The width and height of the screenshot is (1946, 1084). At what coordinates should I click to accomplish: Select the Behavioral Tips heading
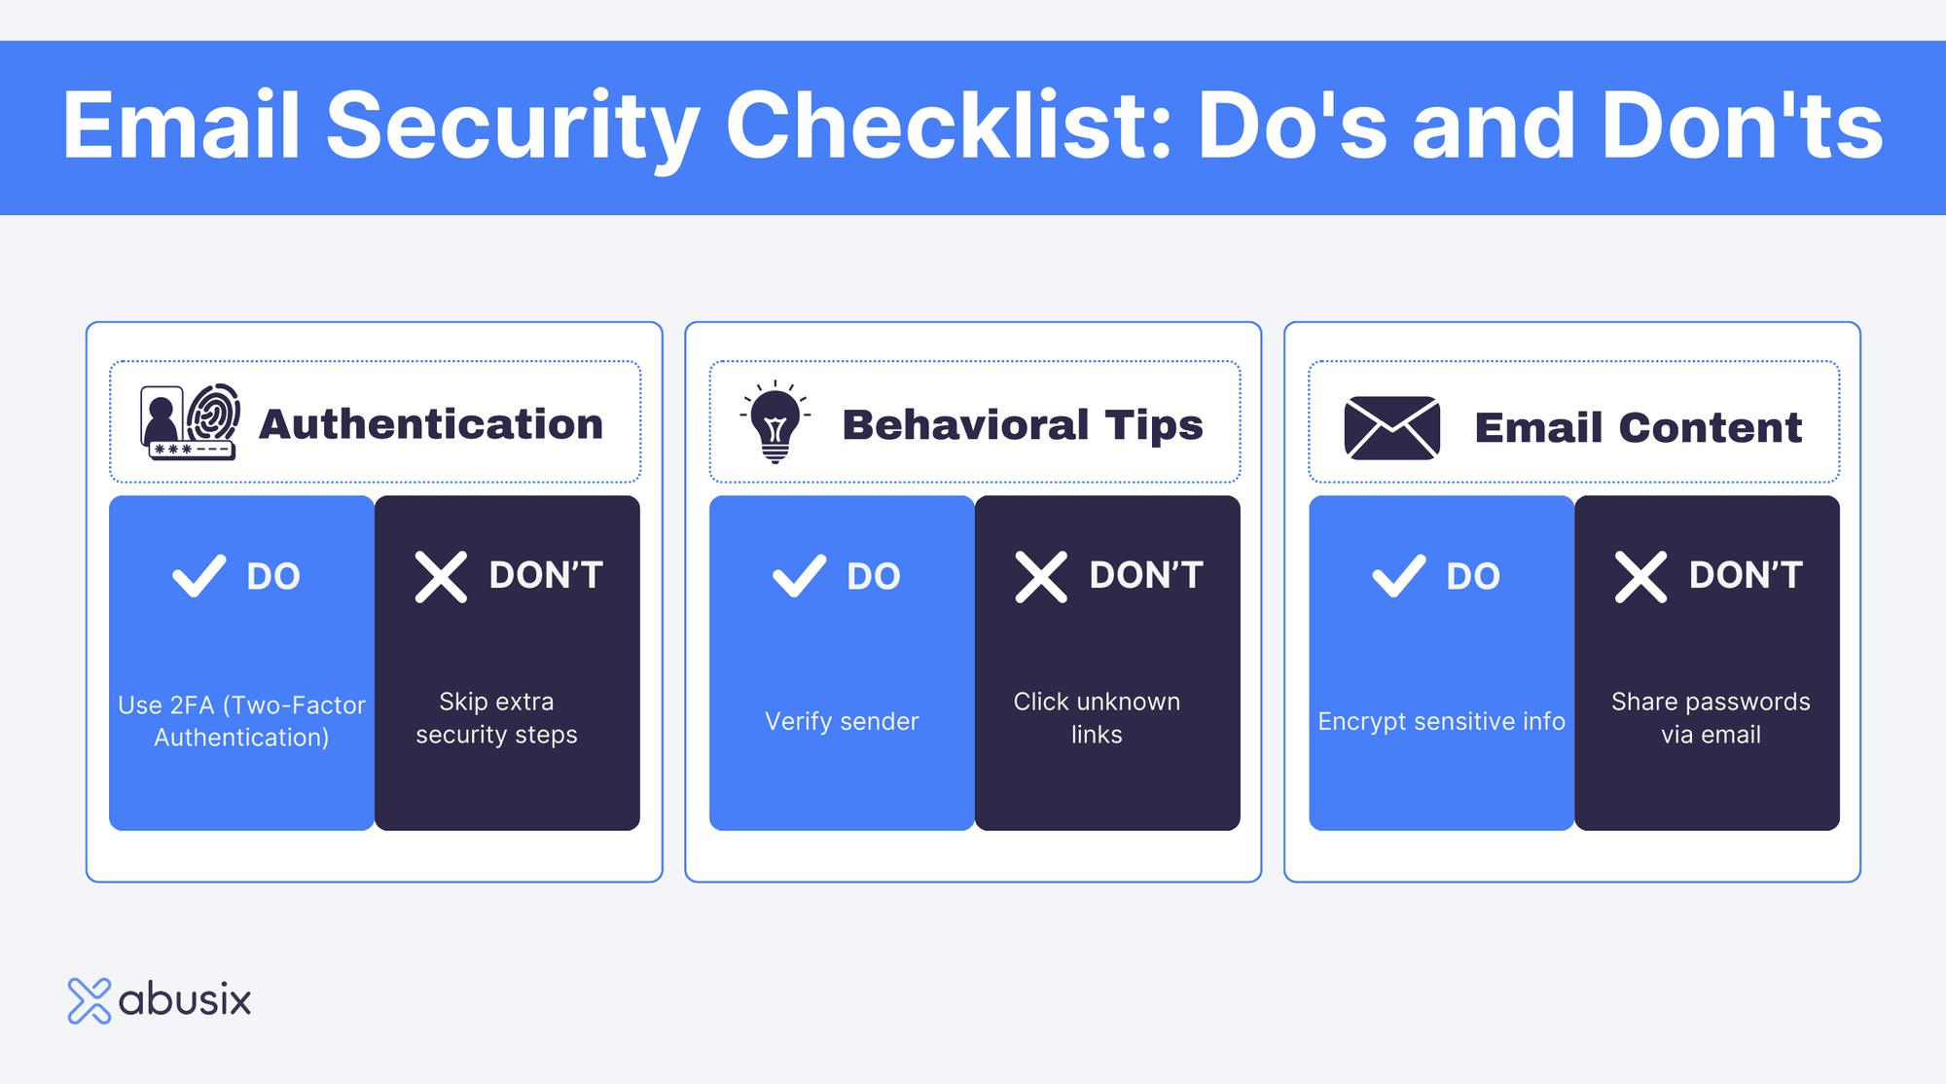tap(1023, 425)
